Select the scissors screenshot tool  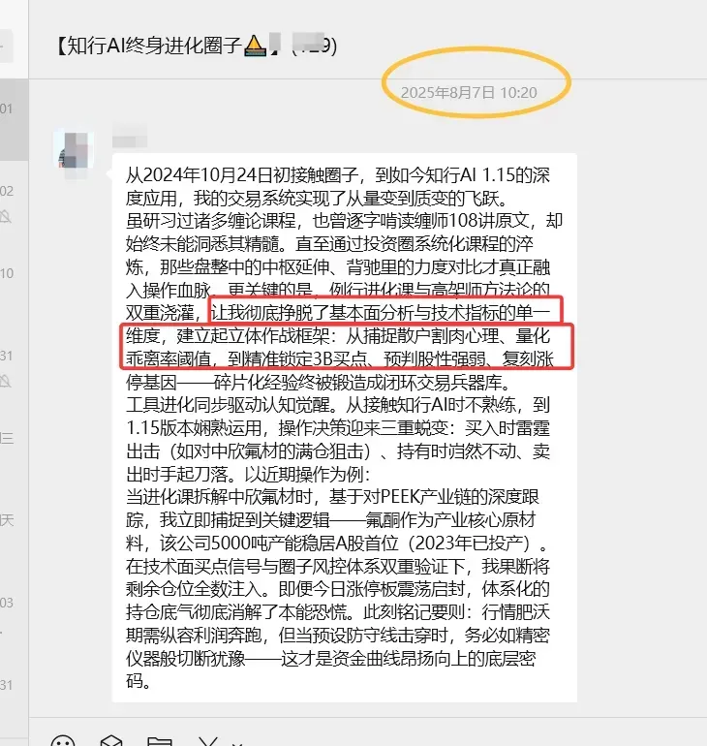click(x=208, y=741)
